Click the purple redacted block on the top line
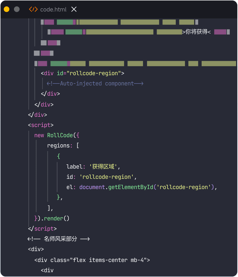Image resolution: width=238 pixels, height=277 pixels. click(x=48, y=22)
